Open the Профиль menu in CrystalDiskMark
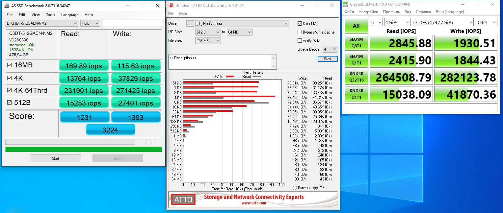The height and width of the screenshot is (213, 503). point(391,12)
